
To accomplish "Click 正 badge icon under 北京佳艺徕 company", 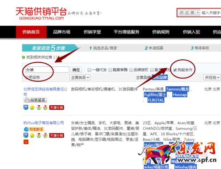I will pos(45,108).
